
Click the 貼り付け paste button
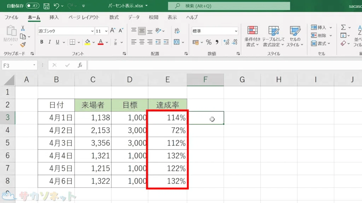coord(11,35)
